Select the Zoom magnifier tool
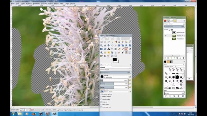Viewport: 207px width, 116px height. (101, 45)
